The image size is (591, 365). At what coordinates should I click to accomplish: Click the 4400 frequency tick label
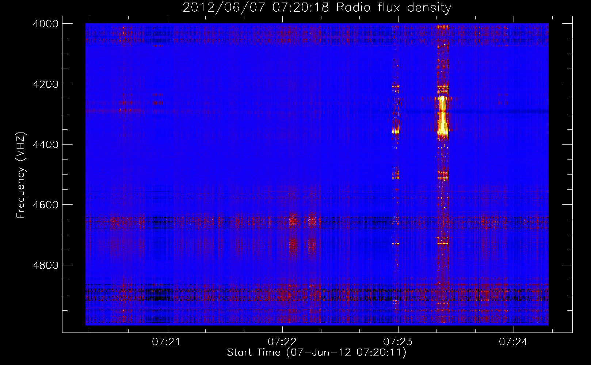tap(46, 145)
